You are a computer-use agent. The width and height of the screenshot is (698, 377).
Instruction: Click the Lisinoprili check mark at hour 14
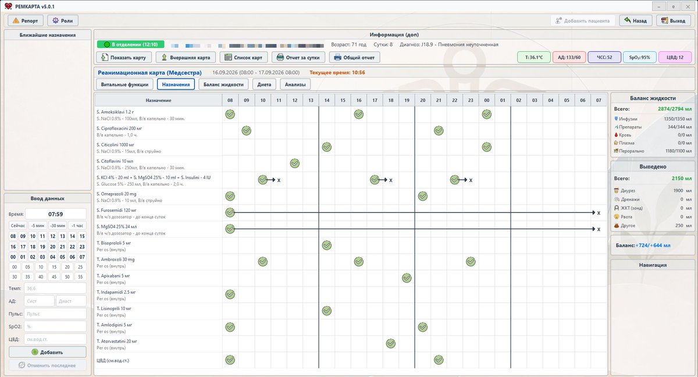click(x=326, y=310)
